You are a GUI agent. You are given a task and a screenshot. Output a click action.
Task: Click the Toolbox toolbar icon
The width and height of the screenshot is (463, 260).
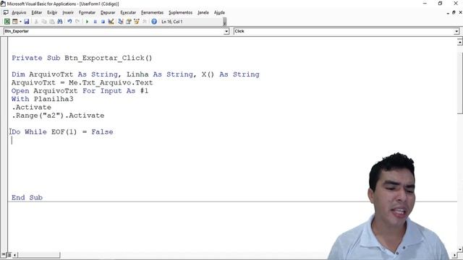[145, 22]
